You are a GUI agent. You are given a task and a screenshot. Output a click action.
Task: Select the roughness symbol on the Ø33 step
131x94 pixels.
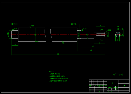84,29
